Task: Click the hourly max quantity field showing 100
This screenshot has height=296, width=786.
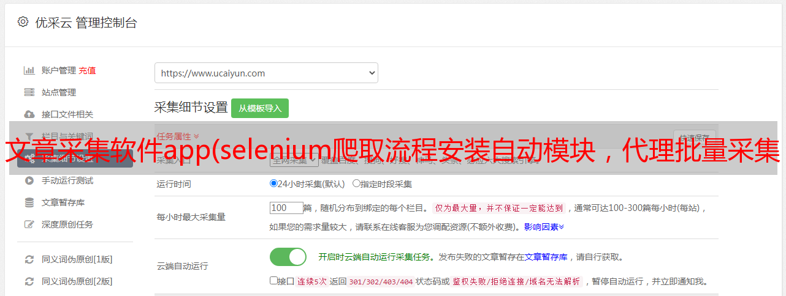Action: point(286,208)
